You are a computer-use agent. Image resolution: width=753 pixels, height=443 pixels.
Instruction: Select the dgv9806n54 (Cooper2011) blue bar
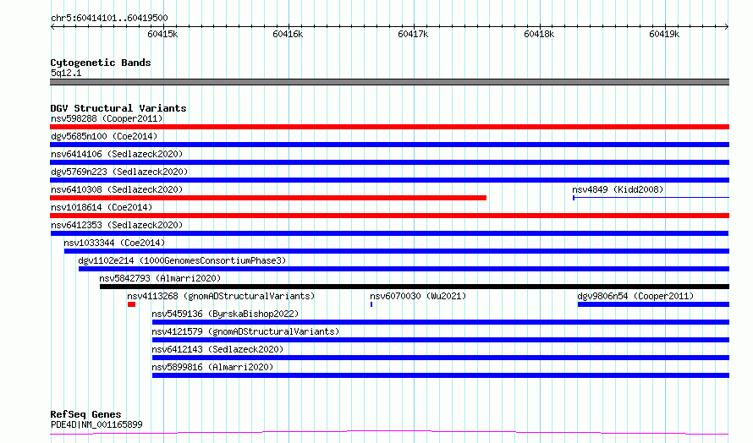click(654, 304)
